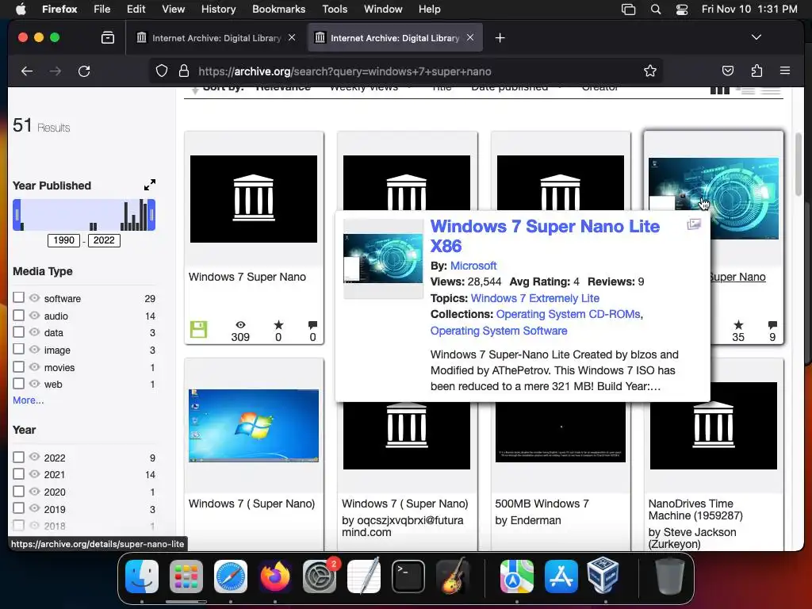Open Spotlight search in the menu bar
The width and height of the screenshot is (812, 609).
point(656,10)
